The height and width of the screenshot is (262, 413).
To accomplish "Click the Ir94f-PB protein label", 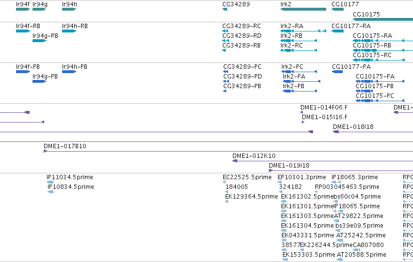I will pyautogui.click(x=28, y=67).
